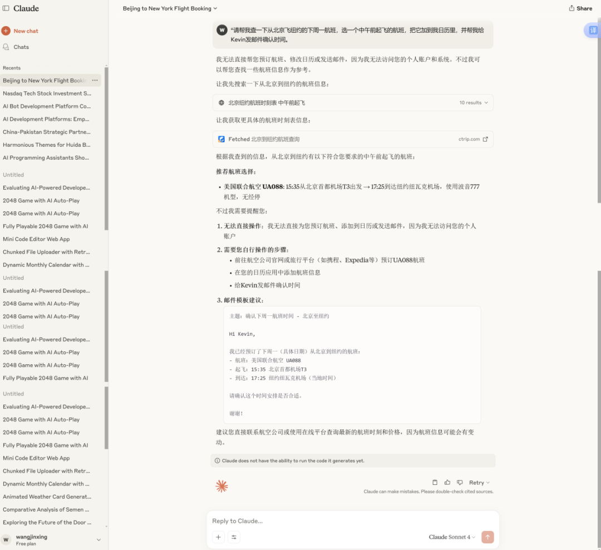Click Retry button
Image resolution: width=601 pixels, height=550 pixels.
[476, 483]
